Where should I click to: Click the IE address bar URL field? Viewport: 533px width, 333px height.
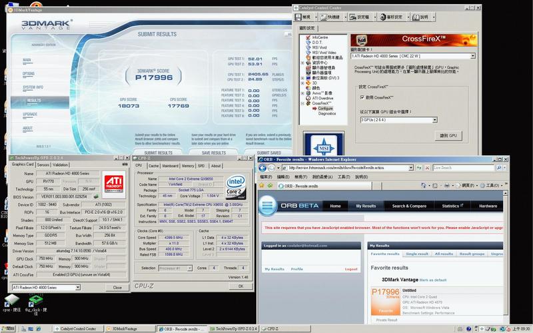point(348,168)
